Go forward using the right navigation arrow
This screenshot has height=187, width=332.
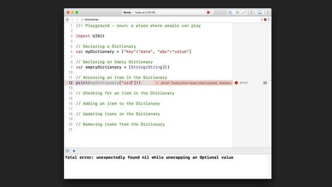pyautogui.click(x=77, y=20)
